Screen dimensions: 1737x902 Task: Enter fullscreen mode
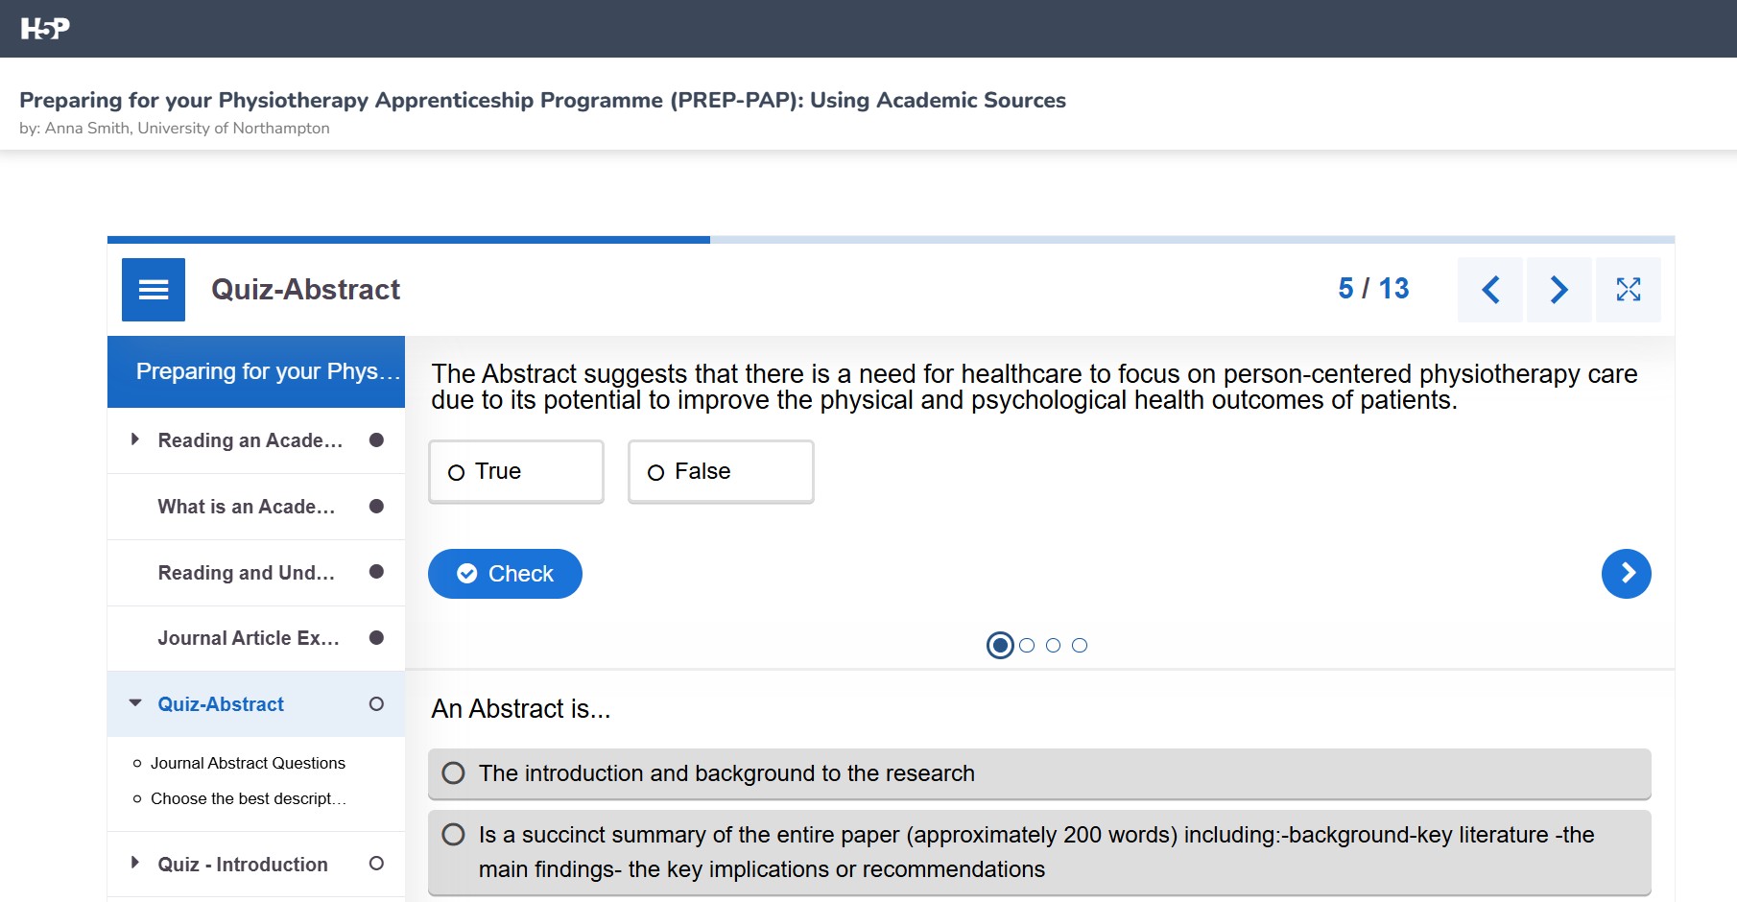point(1628,289)
